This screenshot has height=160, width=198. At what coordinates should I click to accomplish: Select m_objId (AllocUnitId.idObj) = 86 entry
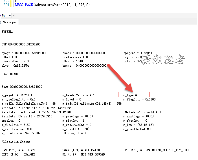click(28, 104)
